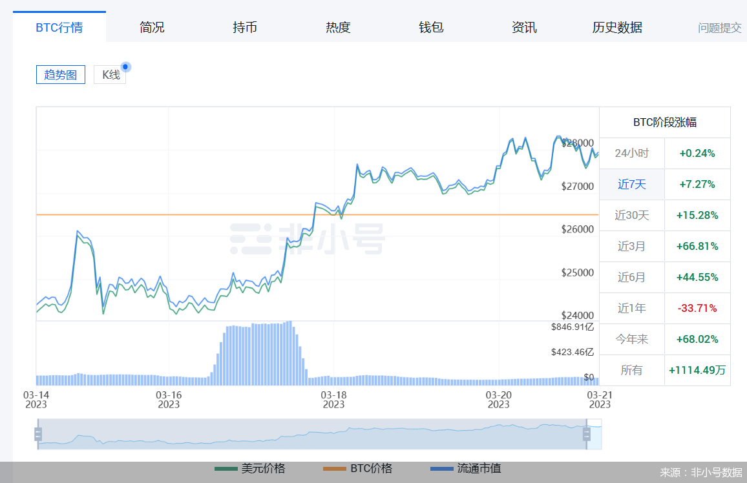
Task: Click the 近30天 +15.28% entry
Action: 664,215
